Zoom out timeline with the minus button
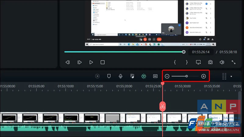The width and height of the screenshot is (244, 137). 167,76
